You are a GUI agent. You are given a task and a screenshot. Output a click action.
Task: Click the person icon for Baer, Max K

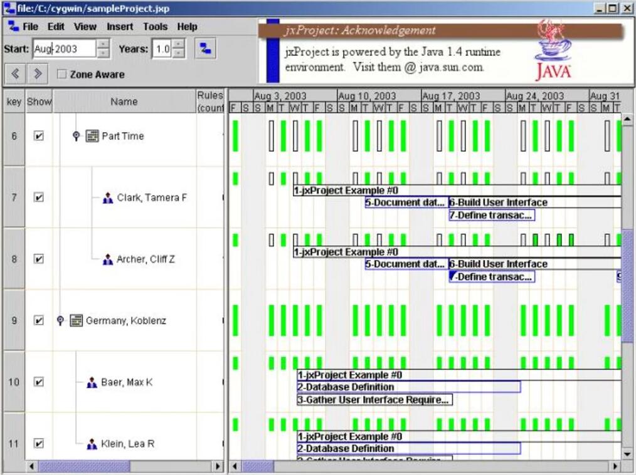[92, 382]
